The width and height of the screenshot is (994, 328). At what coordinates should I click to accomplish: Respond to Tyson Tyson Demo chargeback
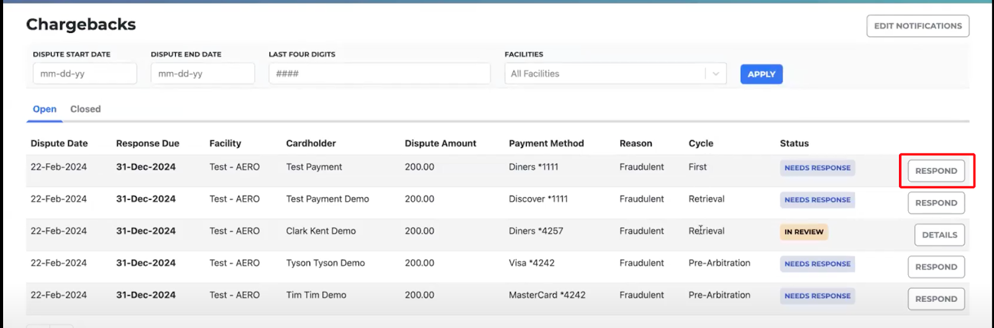[x=936, y=267]
